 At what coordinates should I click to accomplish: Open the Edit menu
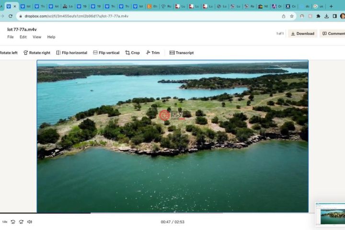click(x=23, y=37)
